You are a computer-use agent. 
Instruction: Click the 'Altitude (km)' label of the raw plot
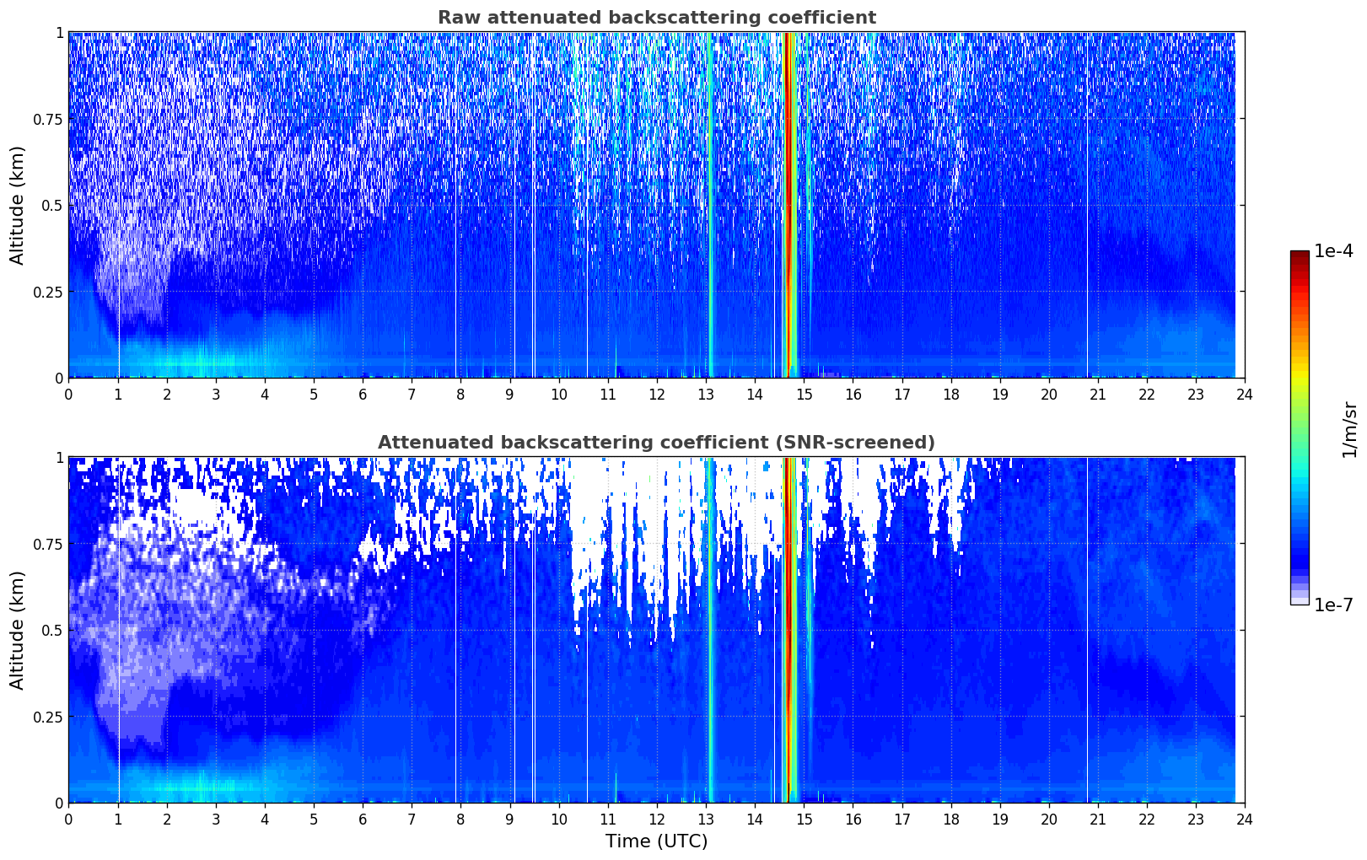coord(18,205)
